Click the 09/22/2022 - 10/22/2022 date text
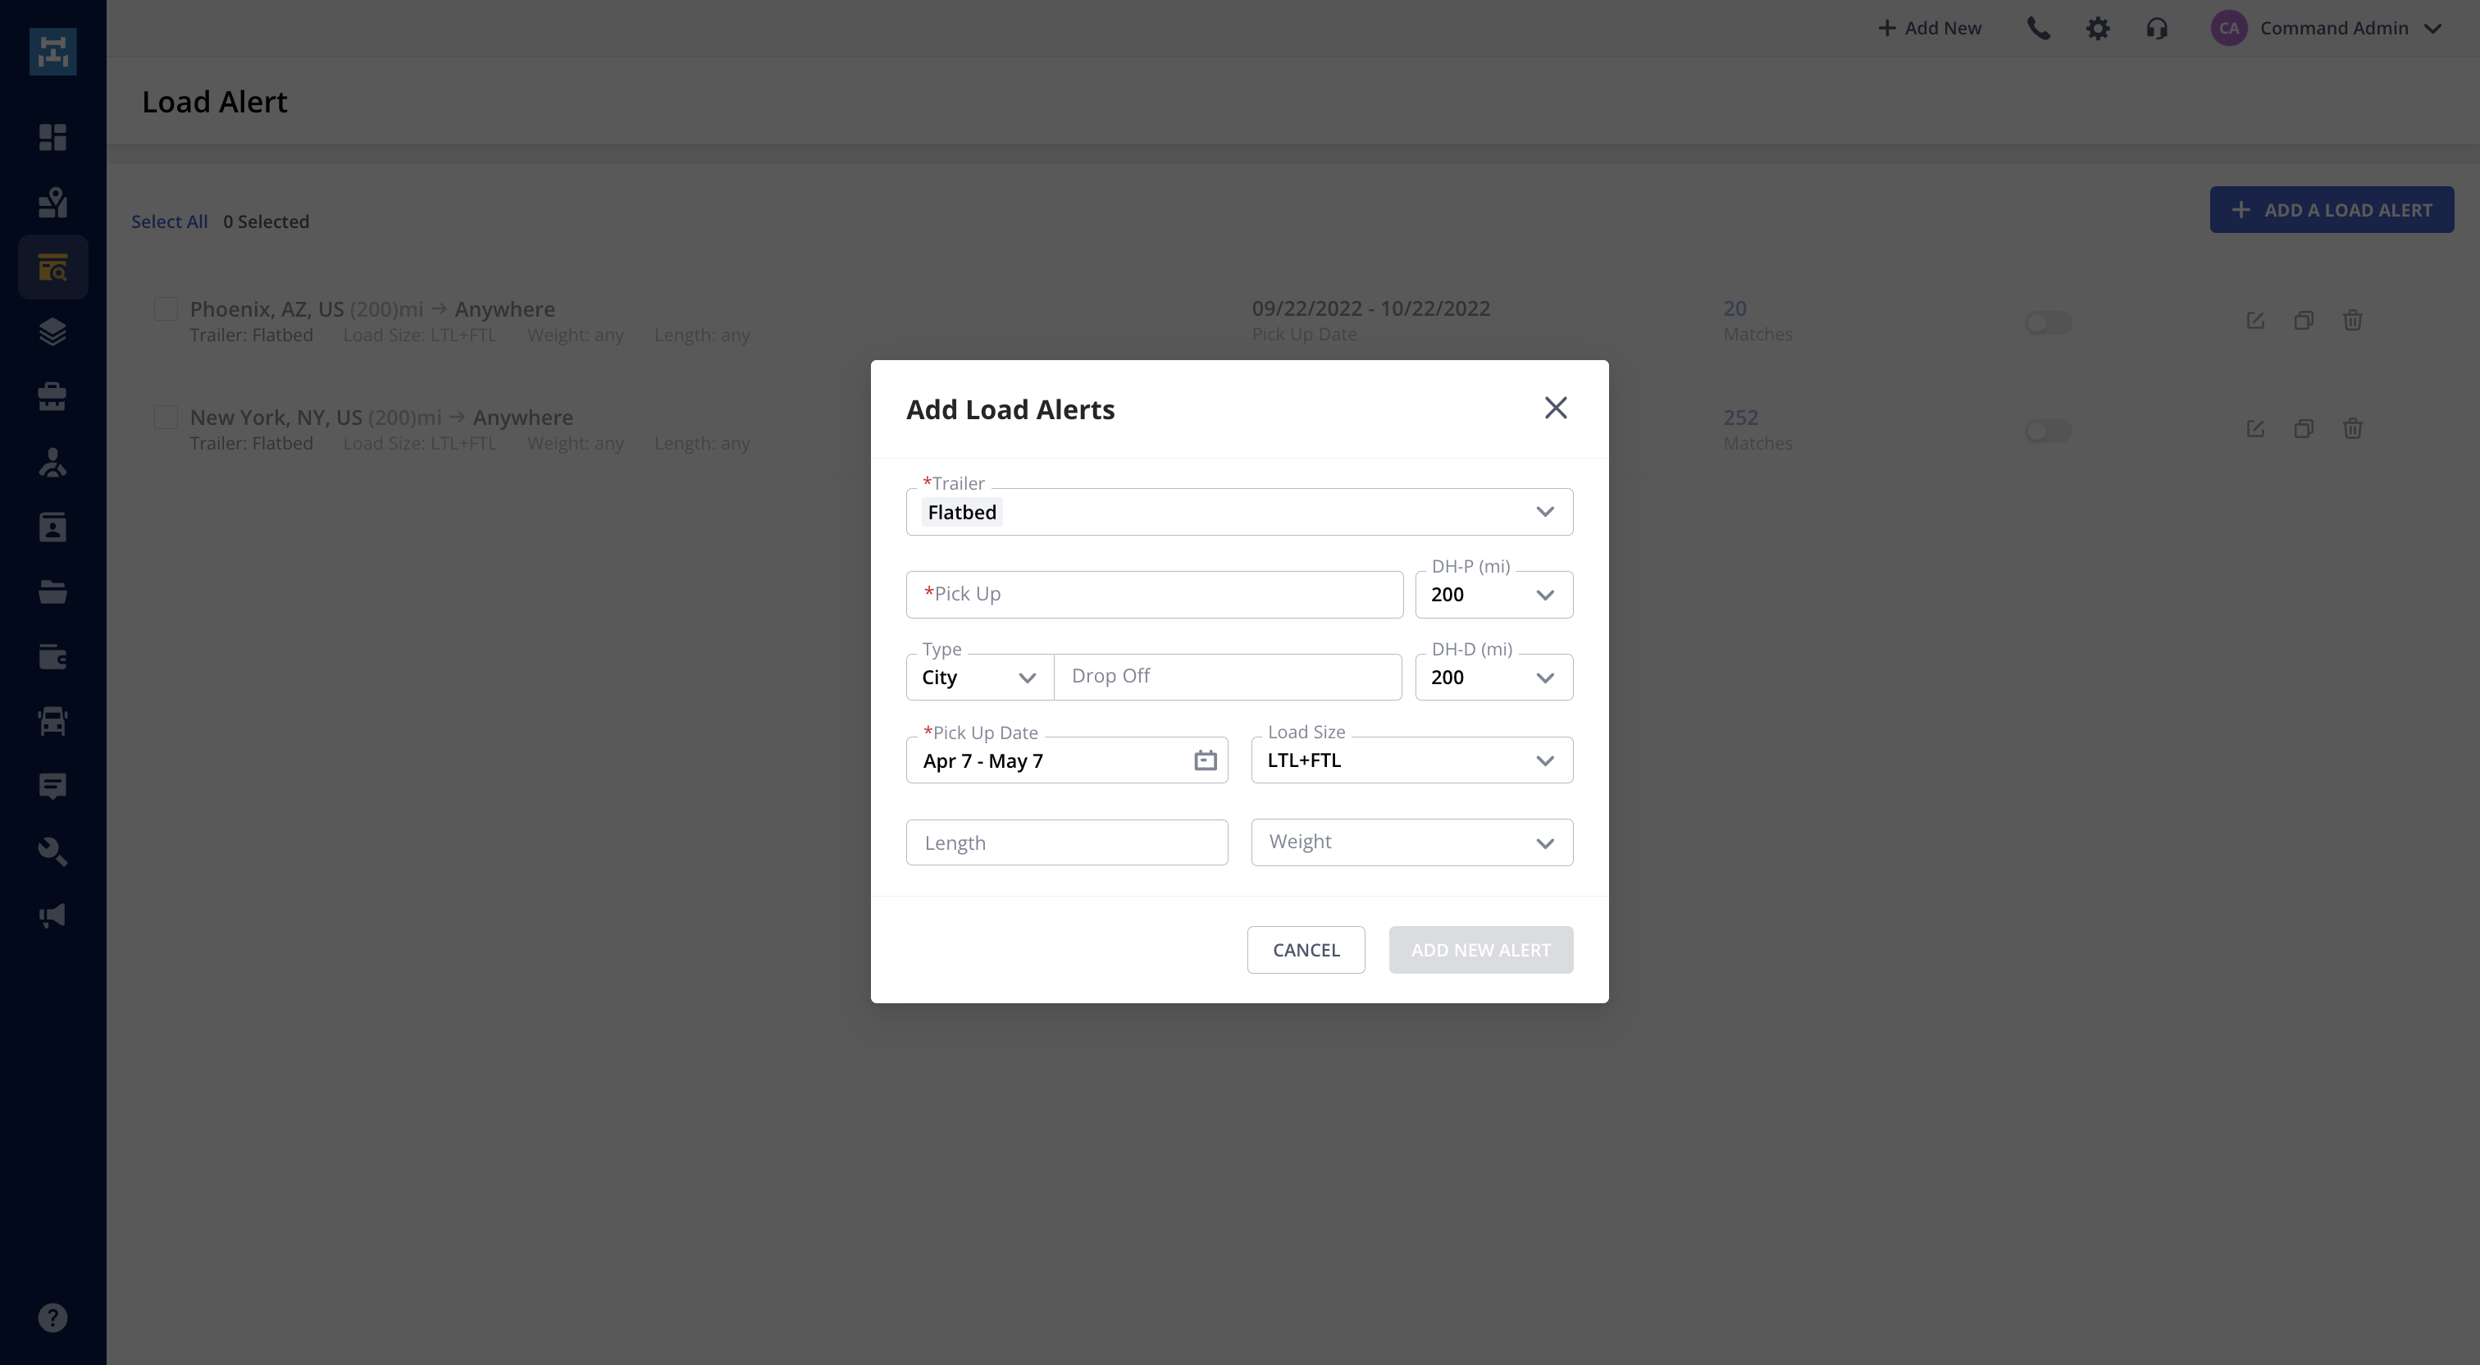Viewport: 2480px width, 1365px height. (x=1370, y=308)
